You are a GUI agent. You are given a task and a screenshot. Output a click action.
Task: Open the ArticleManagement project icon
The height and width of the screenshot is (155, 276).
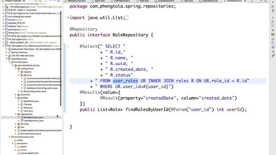6,7
